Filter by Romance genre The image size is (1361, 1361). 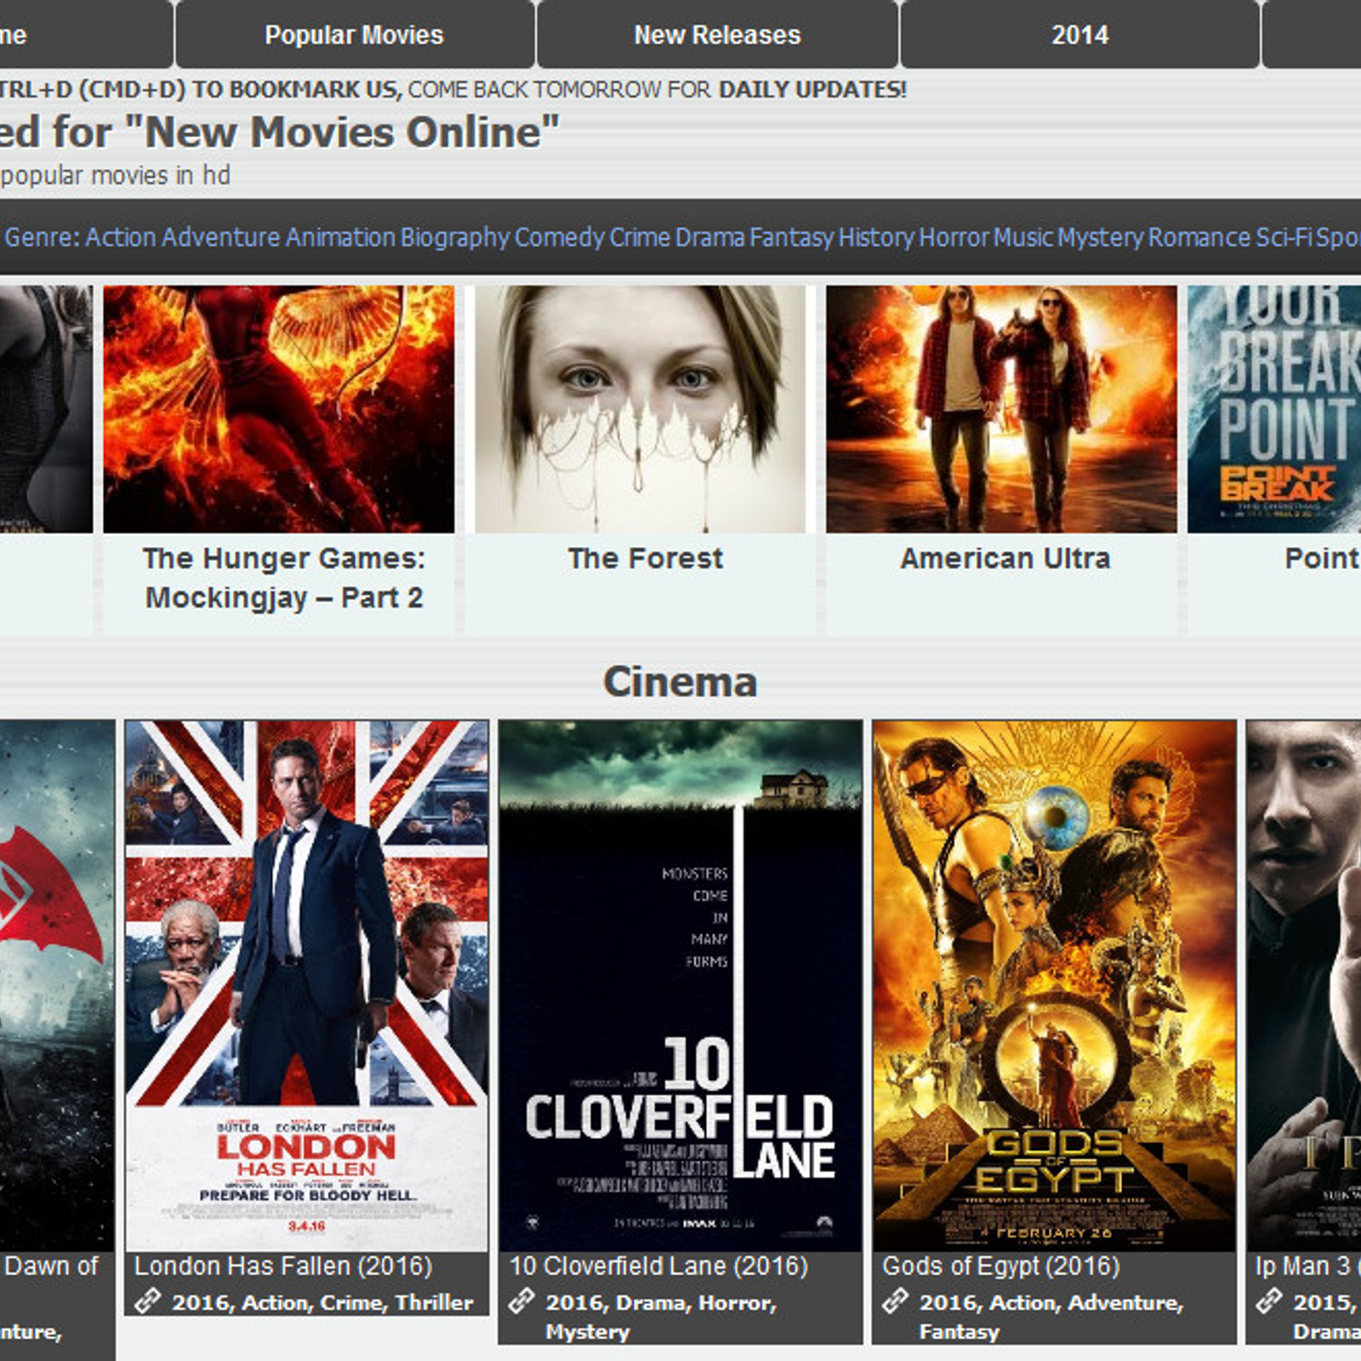(1199, 237)
